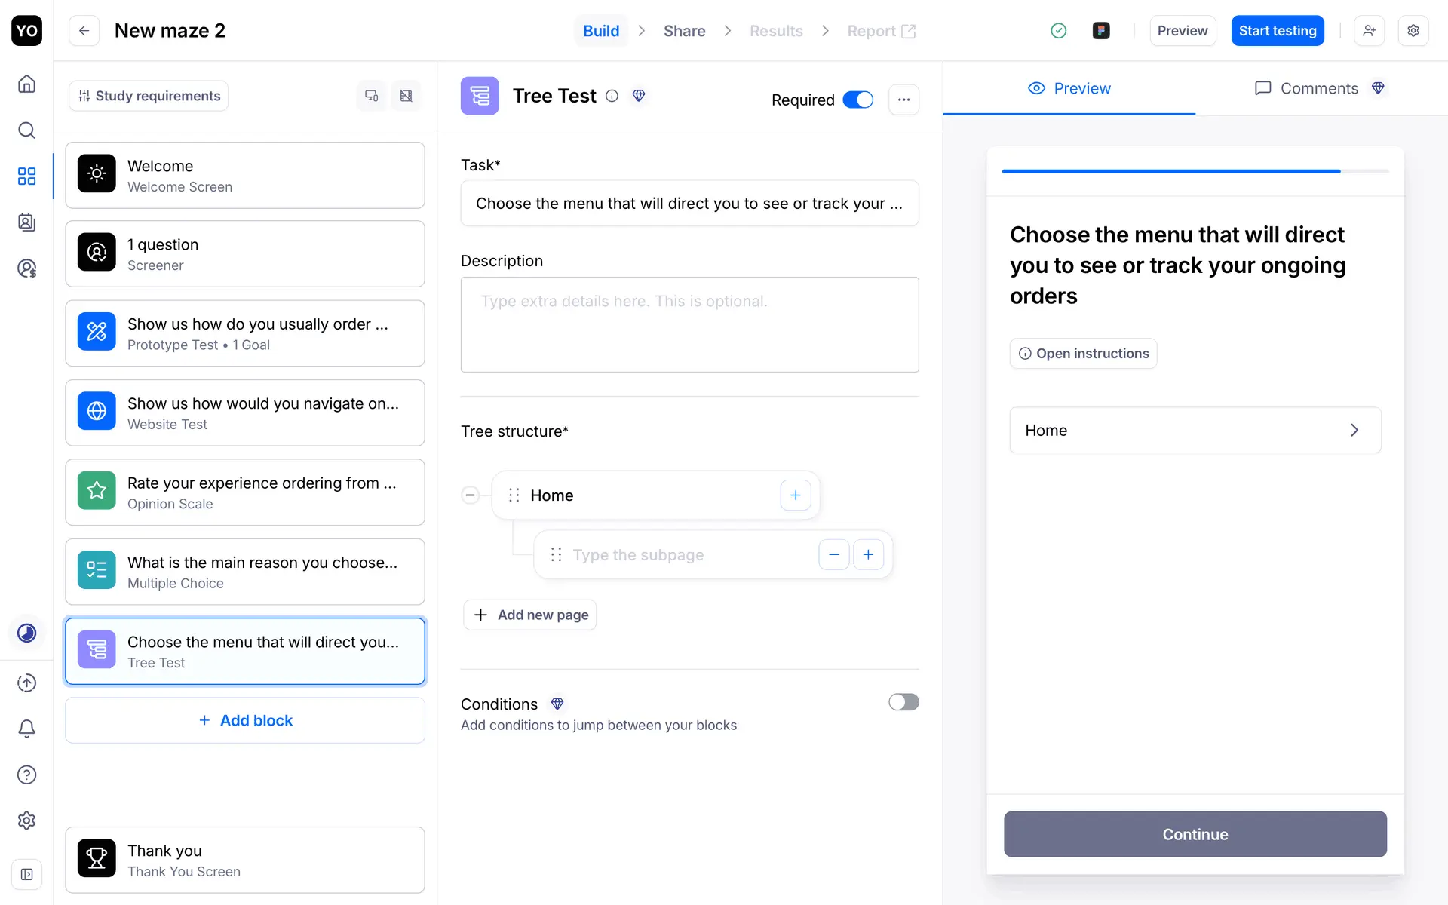Collapse the Home tree node
This screenshot has height=905, width=1448.
(x=470, y=495)
